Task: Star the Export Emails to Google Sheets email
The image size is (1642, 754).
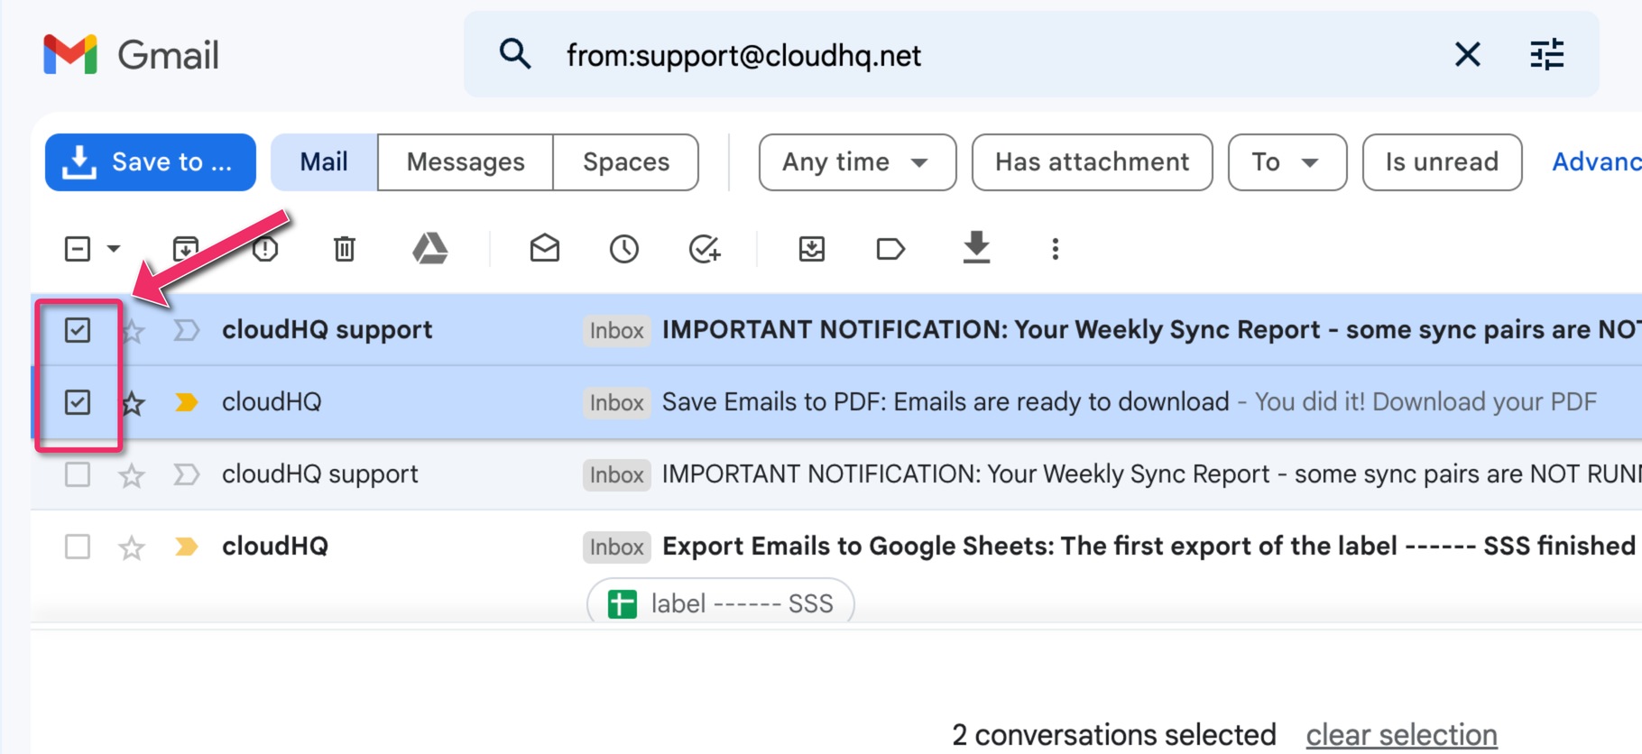Action: (132, 547)
